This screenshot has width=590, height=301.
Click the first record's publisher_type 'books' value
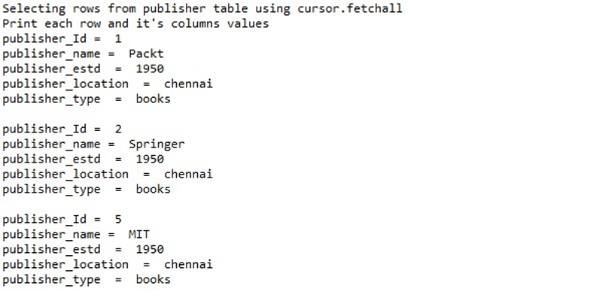(x=154, y=99)
